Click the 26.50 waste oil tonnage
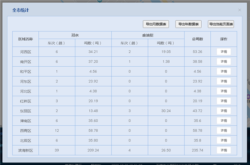This screenshot has width=250, height=165. coord(166,150)
